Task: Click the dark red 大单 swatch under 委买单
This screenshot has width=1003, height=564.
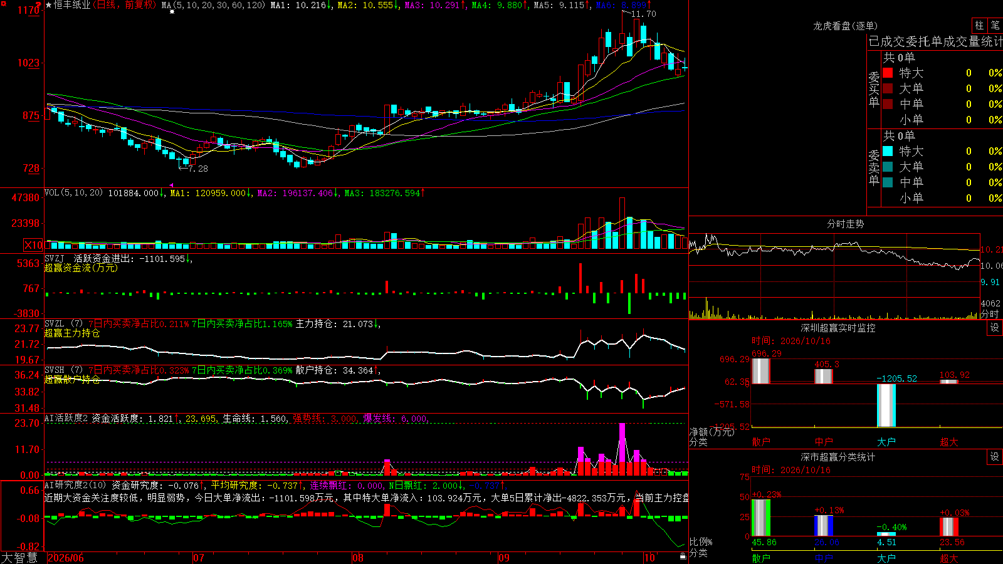Action: pos(888,88)
